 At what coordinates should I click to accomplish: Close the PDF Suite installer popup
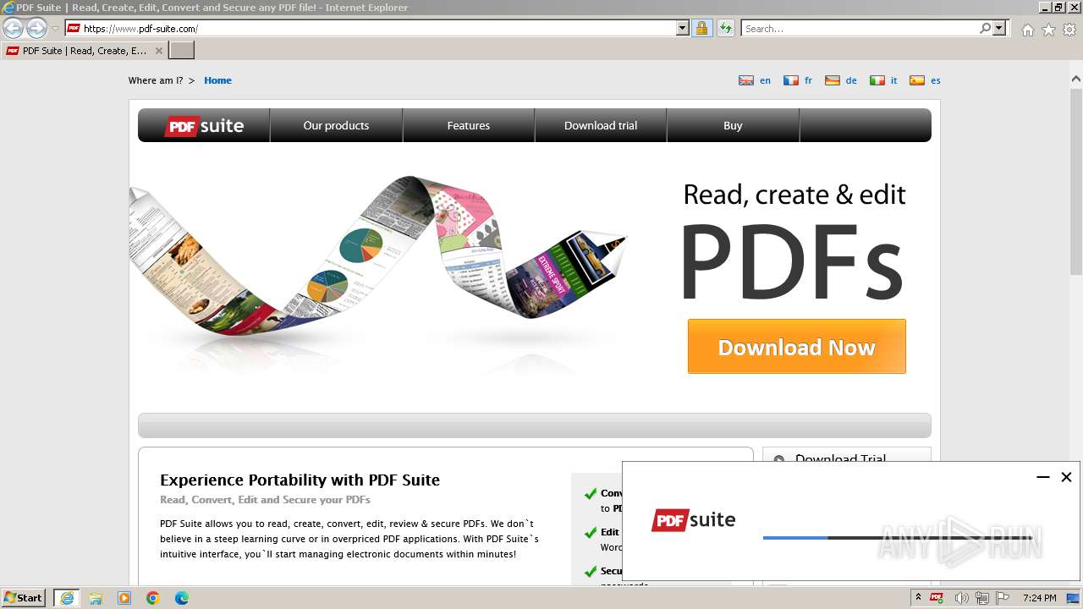(x=1066, y=477)
